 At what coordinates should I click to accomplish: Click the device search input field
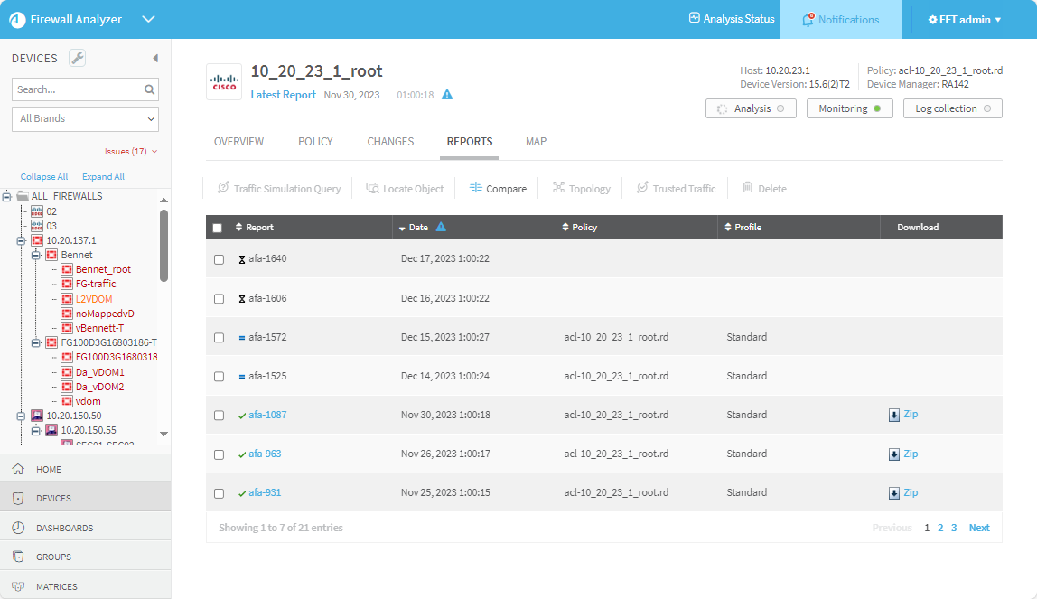coord(77,89)
